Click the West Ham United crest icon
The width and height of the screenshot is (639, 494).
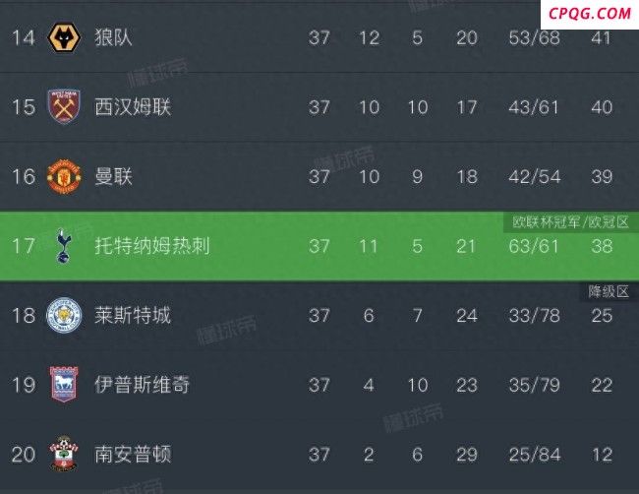pos(64,106)
